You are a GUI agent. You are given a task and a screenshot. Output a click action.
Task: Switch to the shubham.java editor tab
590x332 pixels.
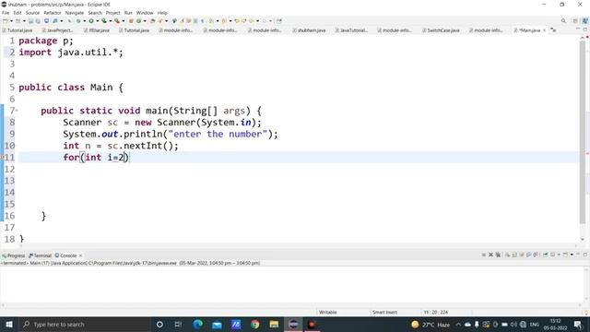pos(309,30)
